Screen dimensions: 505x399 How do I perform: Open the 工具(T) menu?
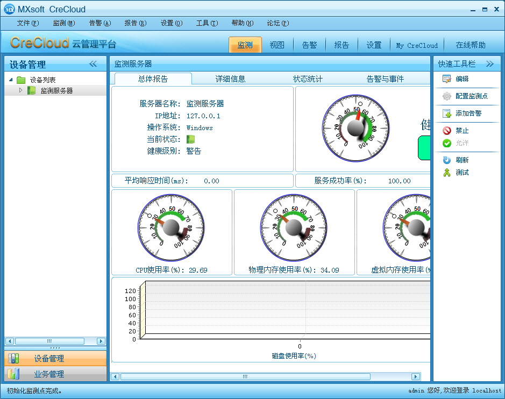(207, 23)
